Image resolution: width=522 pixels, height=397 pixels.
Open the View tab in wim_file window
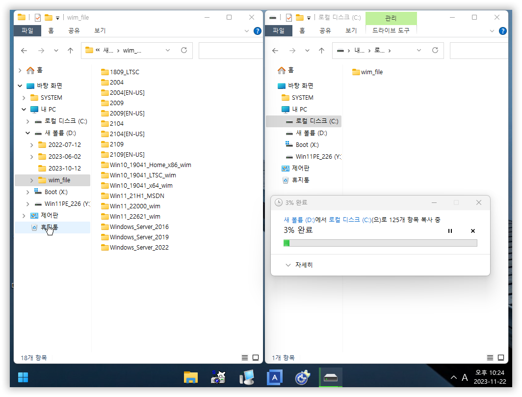click(x=100, y=30)
